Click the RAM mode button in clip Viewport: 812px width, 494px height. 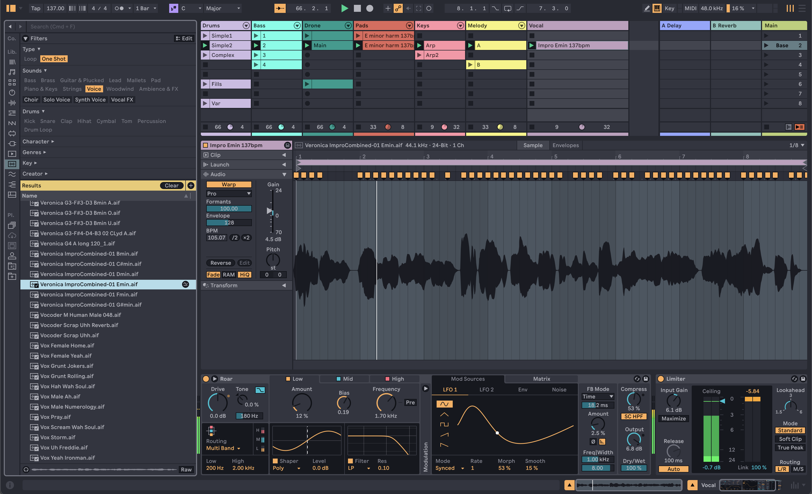point(229,273)
